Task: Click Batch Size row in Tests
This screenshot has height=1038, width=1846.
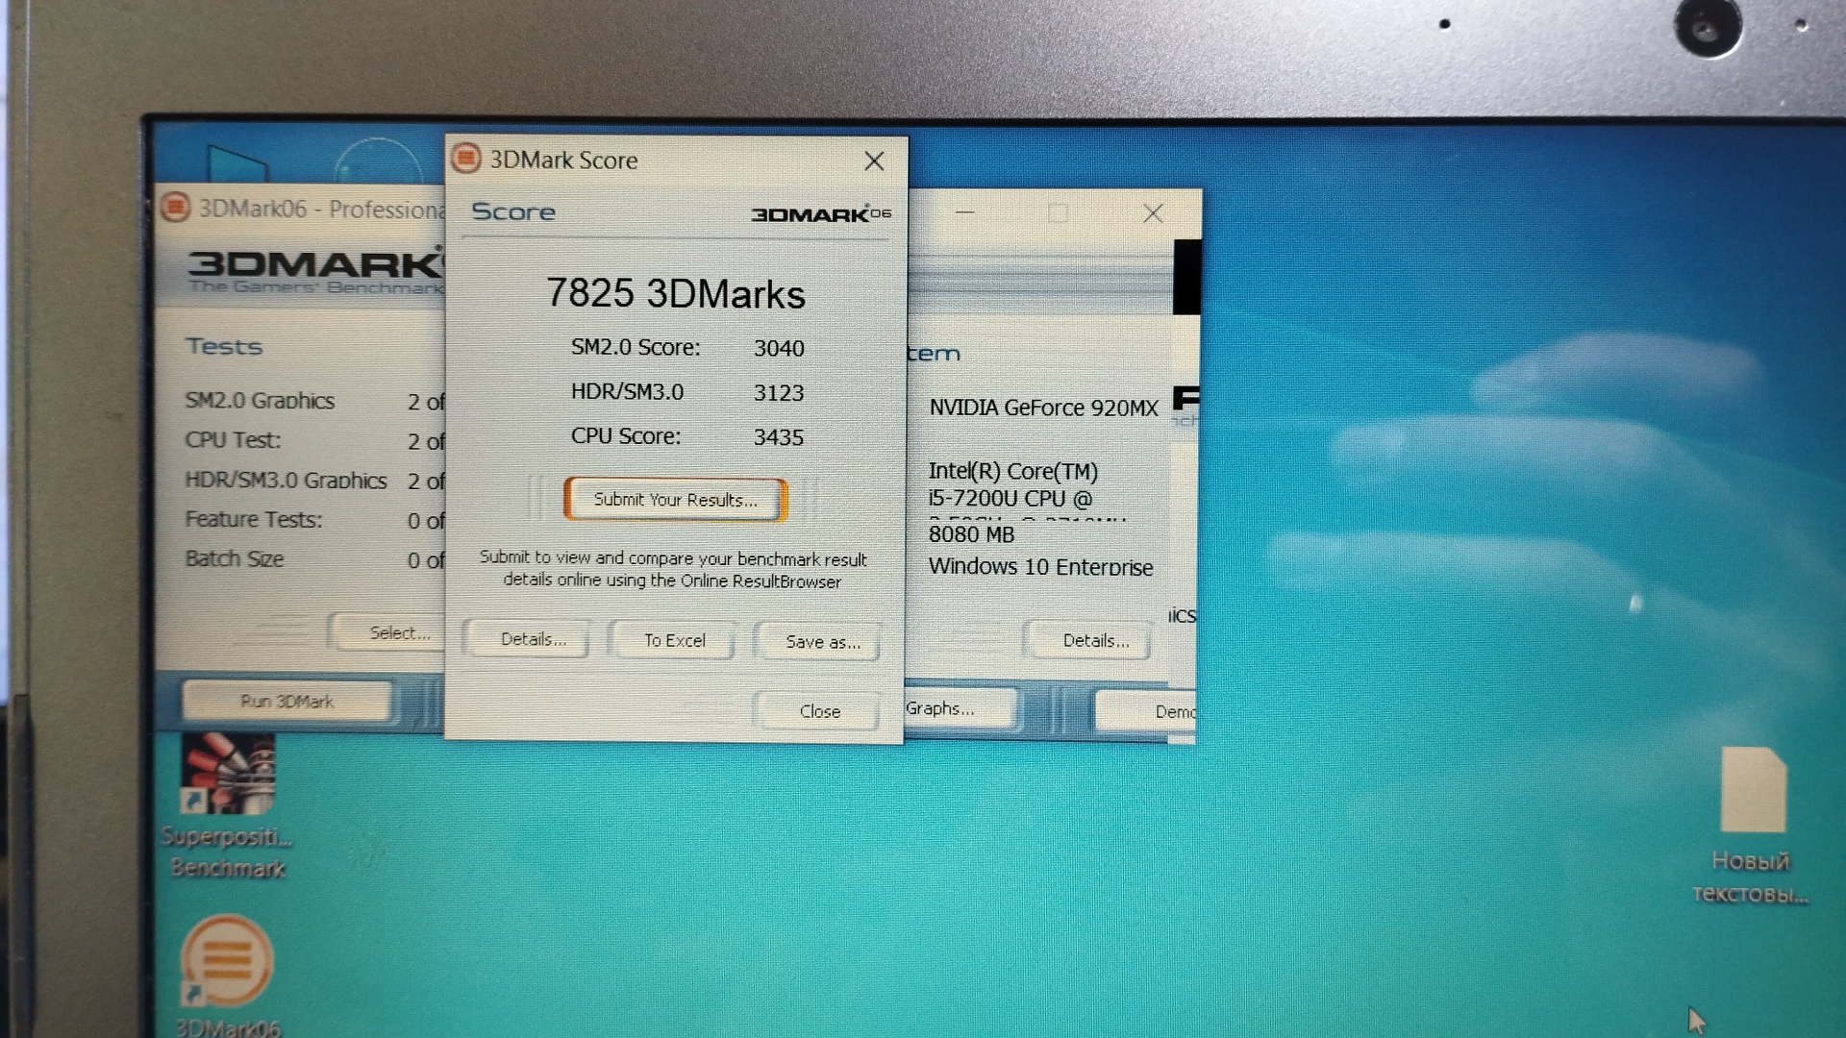Action: (314, 559)
